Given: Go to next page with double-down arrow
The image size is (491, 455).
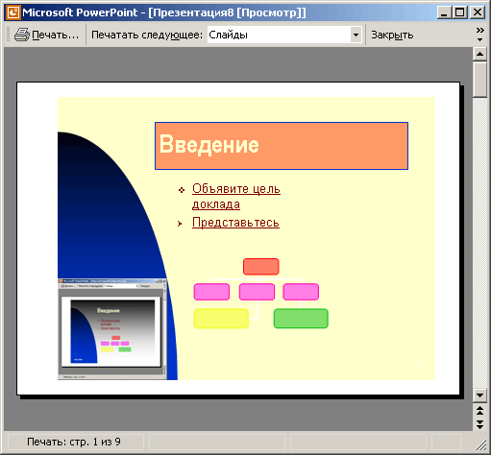Looking at the screenshot, I should click(479, 424).
